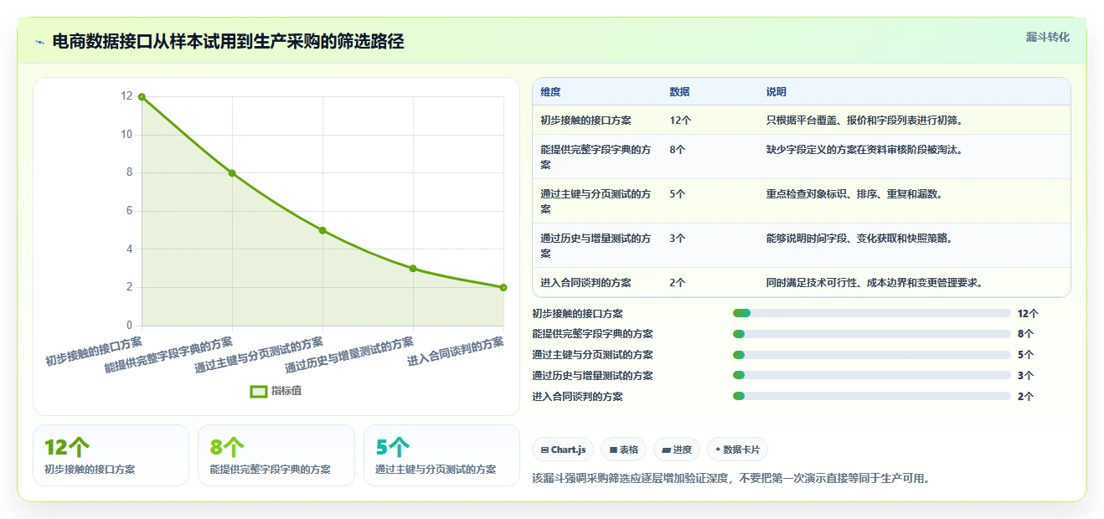Click the 说明 column header
Viewport: 1104px width, 519px height.
pos(776,92)
